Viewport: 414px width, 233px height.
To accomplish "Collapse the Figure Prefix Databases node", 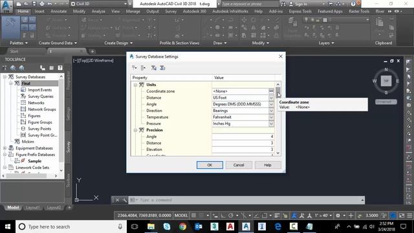I will click(5, 155).
